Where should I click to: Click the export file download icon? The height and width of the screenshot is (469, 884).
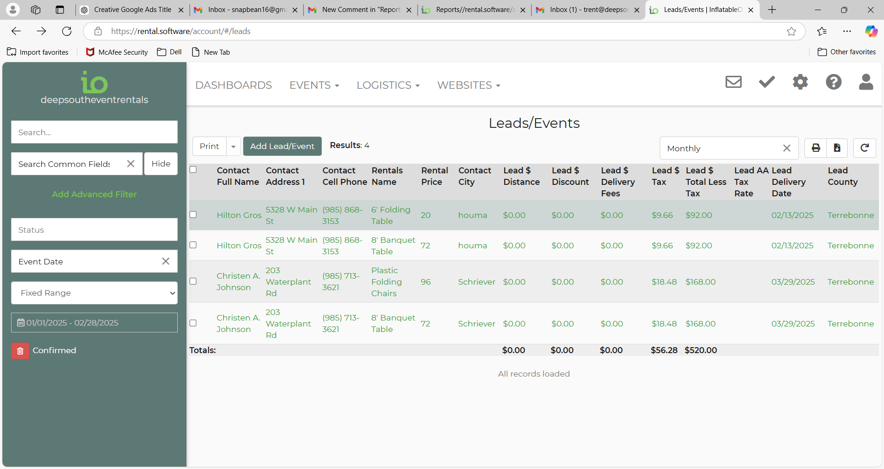[x=837, y=148]
